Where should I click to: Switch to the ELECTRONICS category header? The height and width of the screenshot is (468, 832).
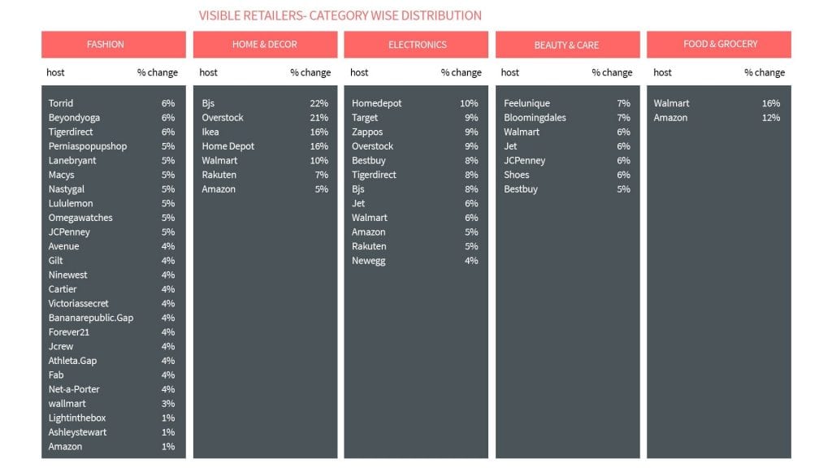click(x=417, y=44)
